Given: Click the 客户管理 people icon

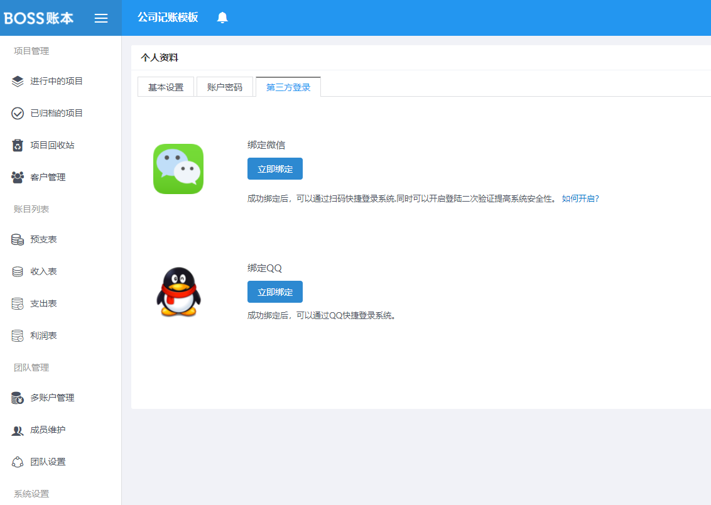Looking at the screenshot, I should (x=18, y=177).
